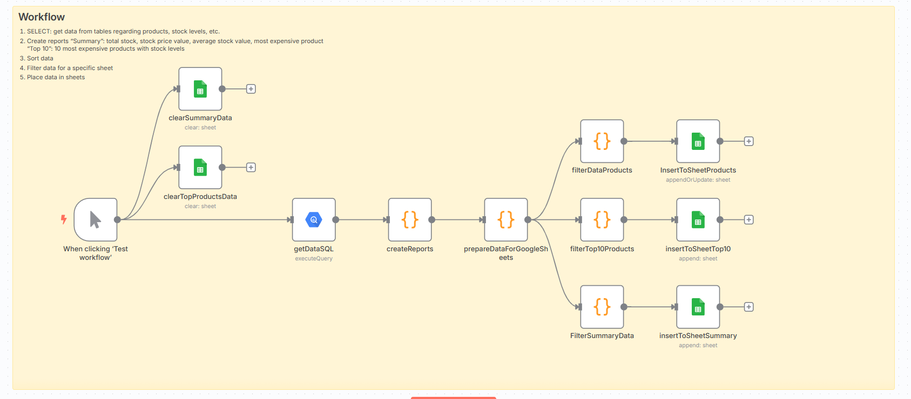The height and width of the screenshot is (399, 911).
Task: Open the InsertToSheetProducts Google Sheets node
Action: click(698, 141)
